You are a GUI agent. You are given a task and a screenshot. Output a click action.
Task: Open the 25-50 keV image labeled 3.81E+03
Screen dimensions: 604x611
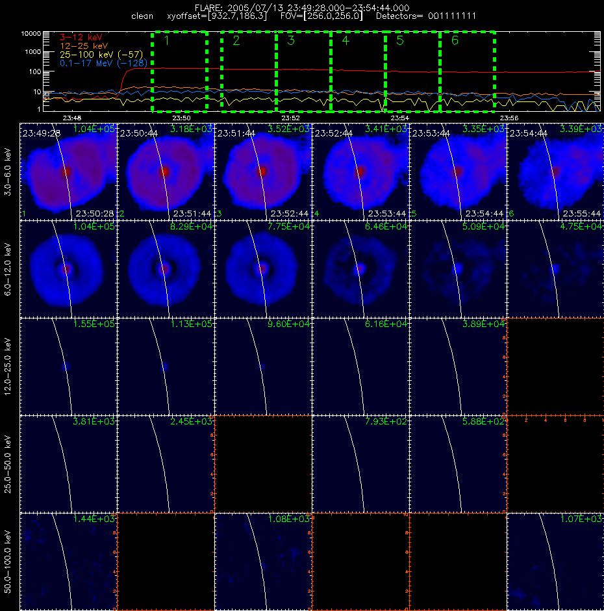point(69,464)
